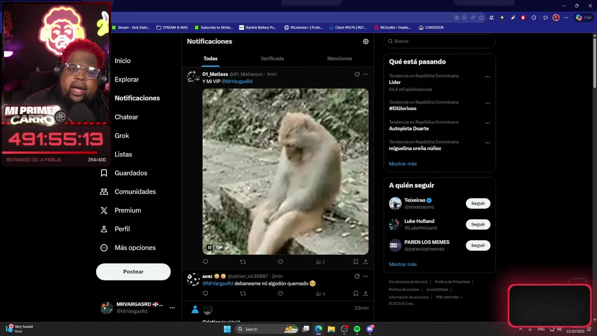The width and height of the screenshot is (597, 336).
Task: Open Listas in sidebar
Action: point(123,154)
